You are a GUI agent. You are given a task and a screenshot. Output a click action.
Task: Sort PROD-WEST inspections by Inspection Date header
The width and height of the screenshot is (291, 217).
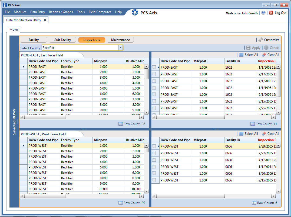coord(266,140)
